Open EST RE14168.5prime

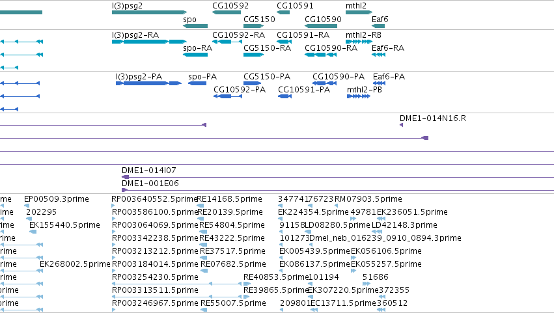229,199
